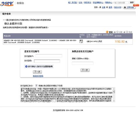Click the grey step-two 付款 circle icon
The width and height of the screenshot is (140, 113).
coord(117,32)
